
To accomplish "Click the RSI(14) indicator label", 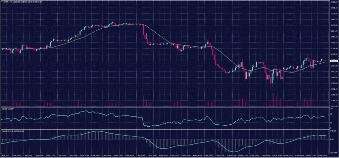I will pos(5,108).
